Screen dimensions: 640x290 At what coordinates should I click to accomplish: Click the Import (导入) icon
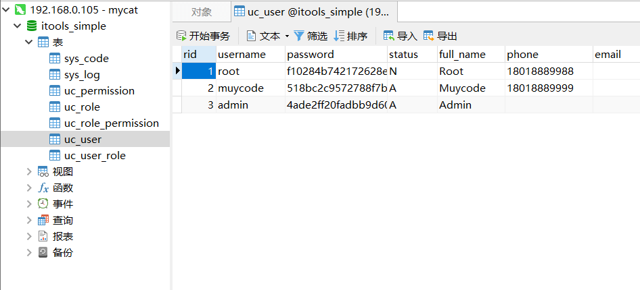click(x=389, y=36)
